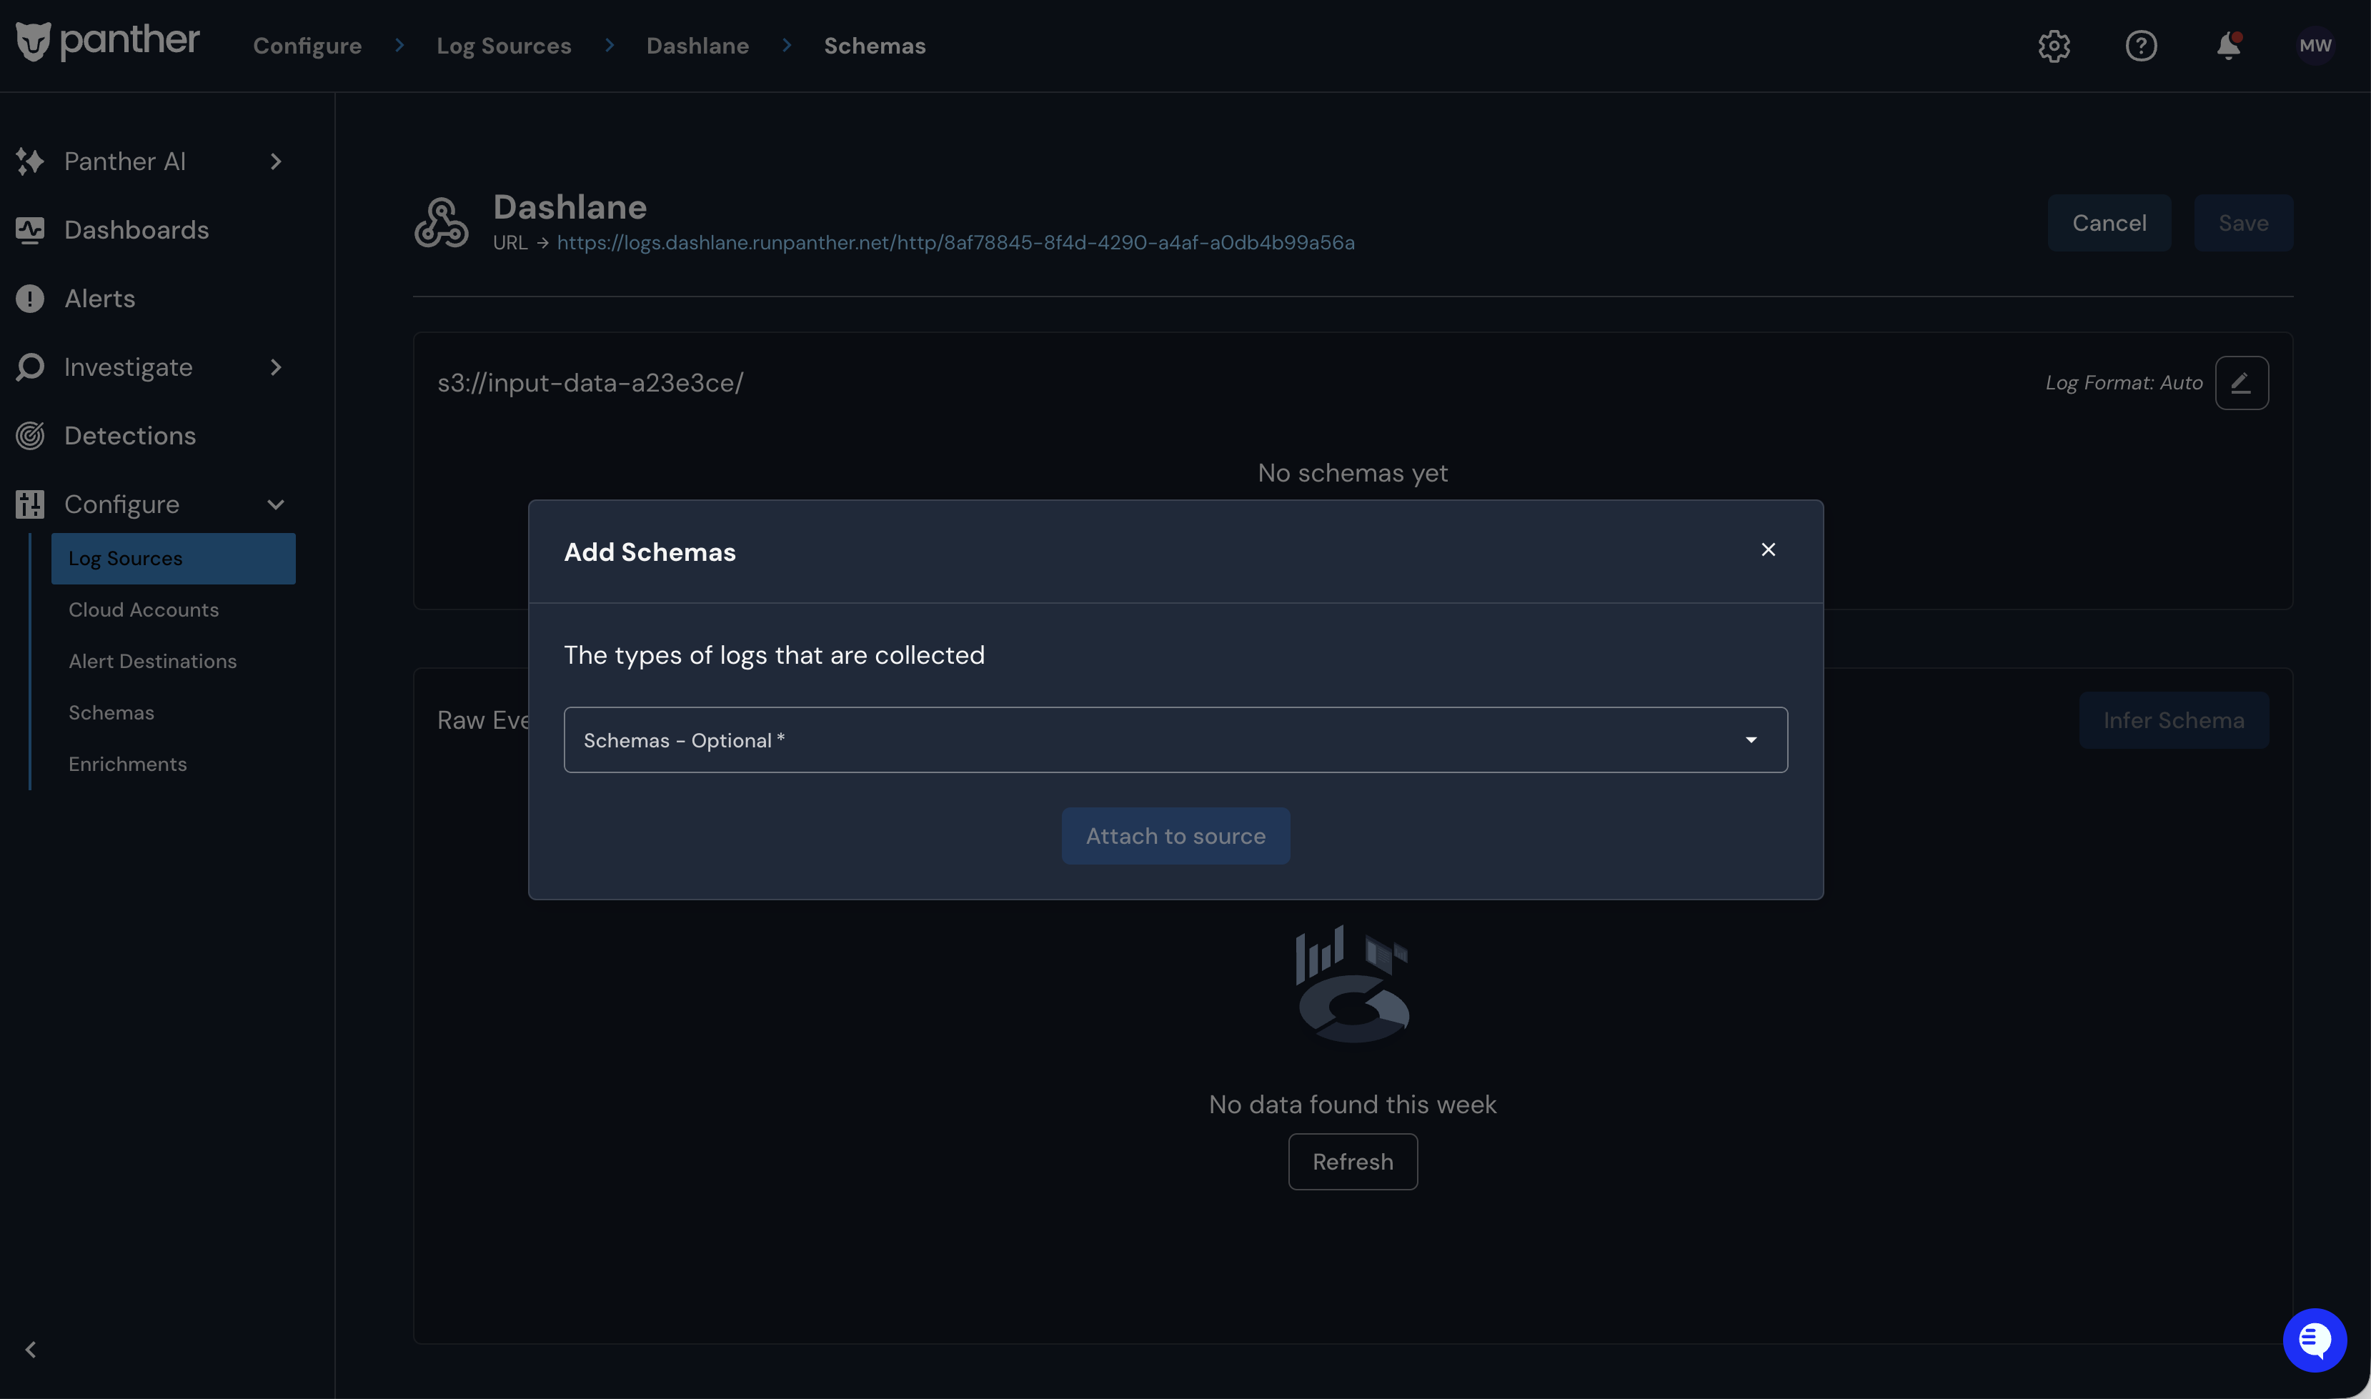Close the Add Schemas dialog
Screen dimensions: 2371x1399
tap(1769, 549)
